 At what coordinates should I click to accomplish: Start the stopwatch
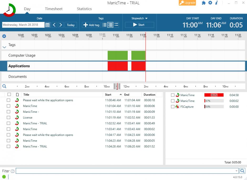(x=140, y=25)
